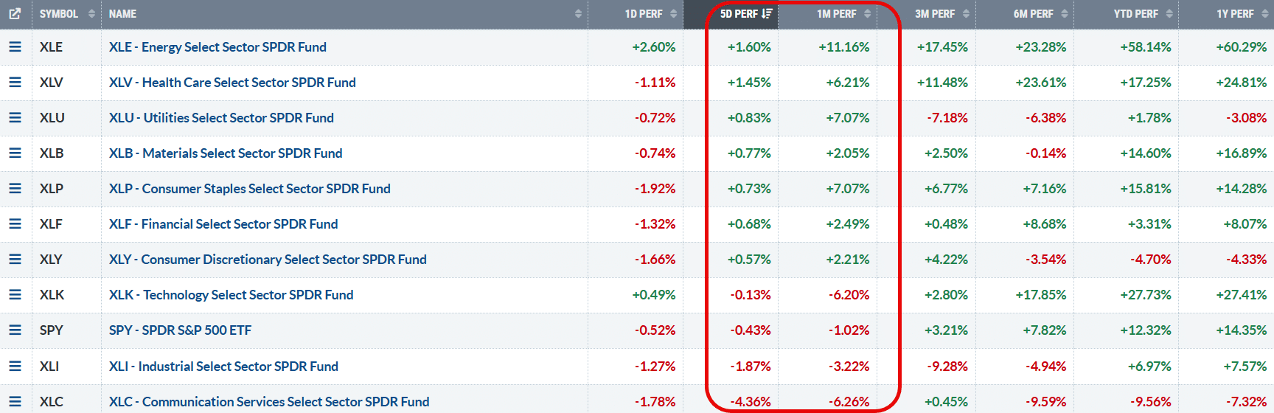1274x413 pixels.
Task: Open the SPDR S&P 500 ETF link
Action: (x=180, y=330)
